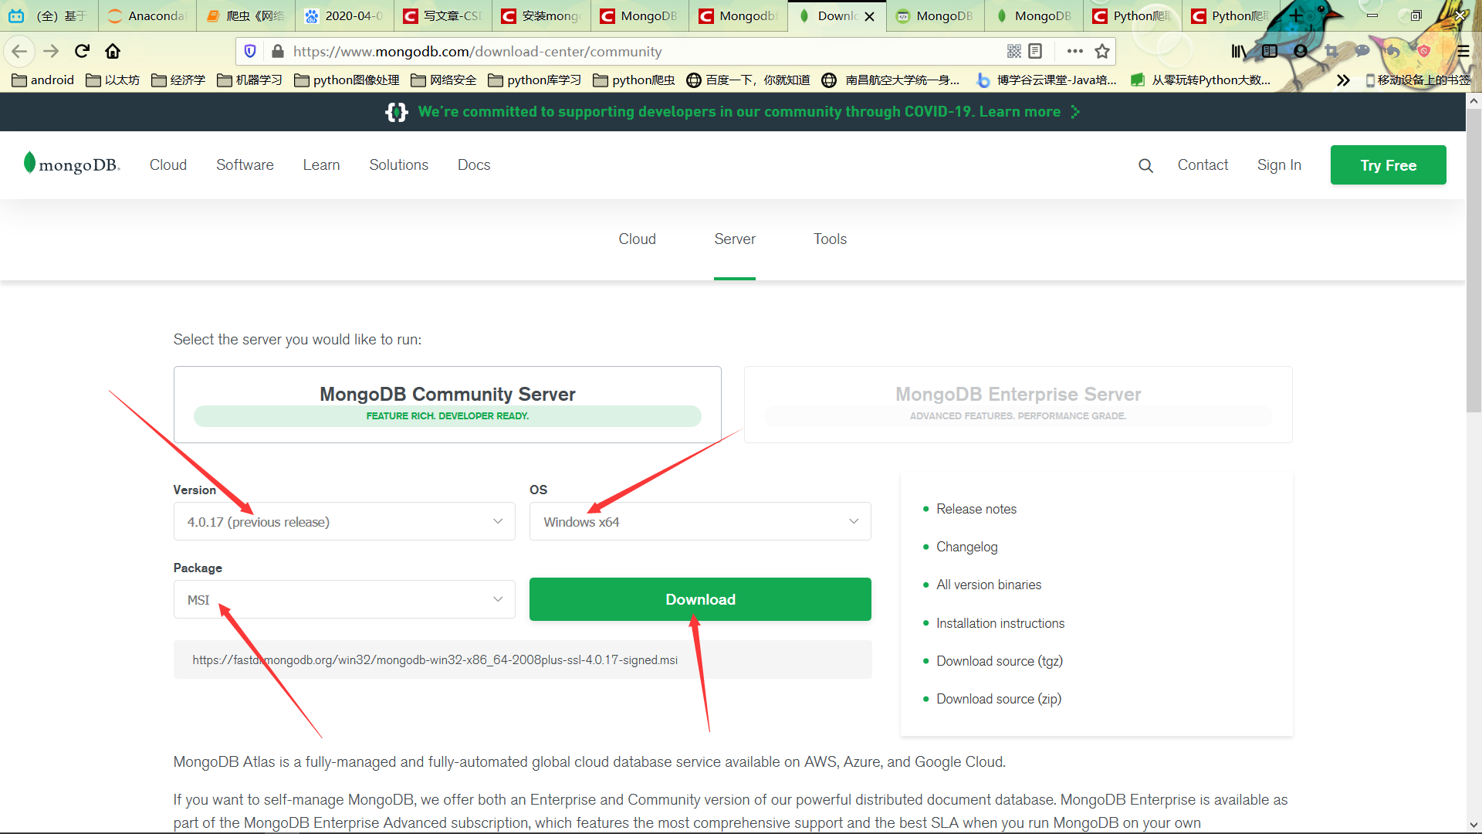This screenshot has height=834, width=1482.
Task: Switch to the Tools download tab
Action: [830, 239]
